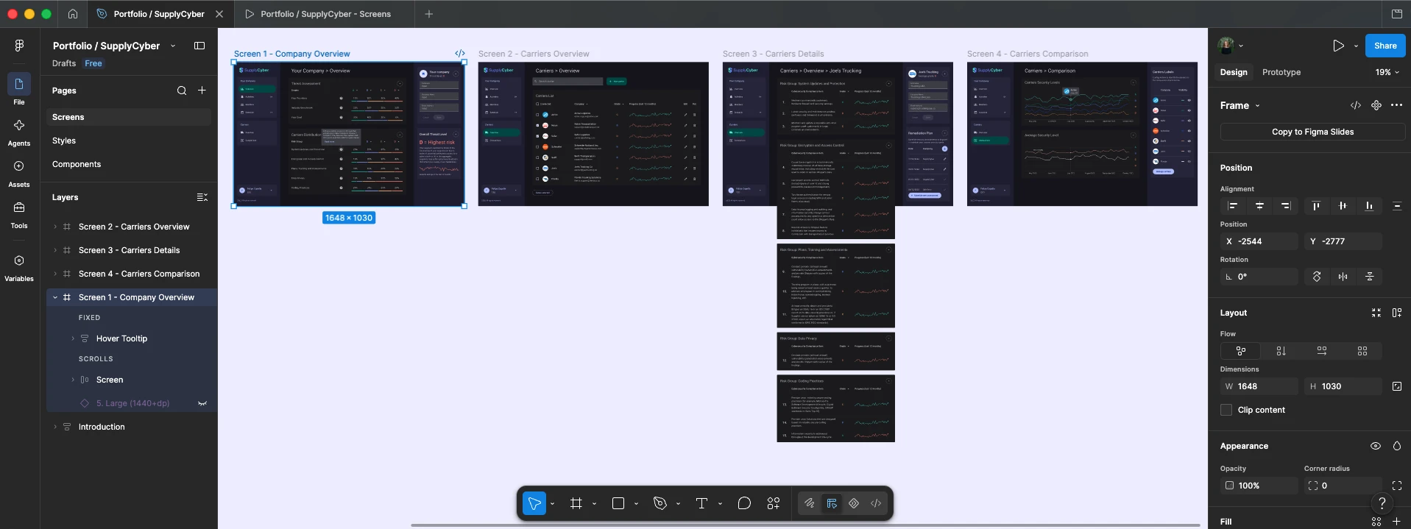Enable the Clip content checkbox
The image size is (1411, 529).
point(1226,410)
